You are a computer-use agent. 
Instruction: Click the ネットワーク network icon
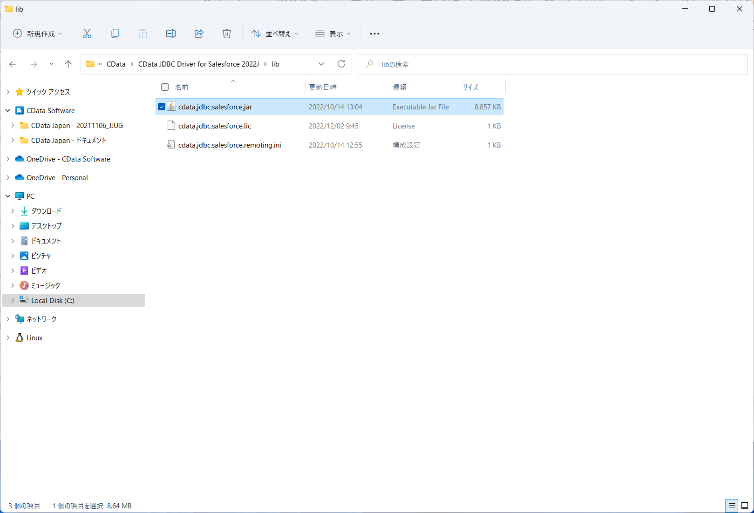pos(20,319)
